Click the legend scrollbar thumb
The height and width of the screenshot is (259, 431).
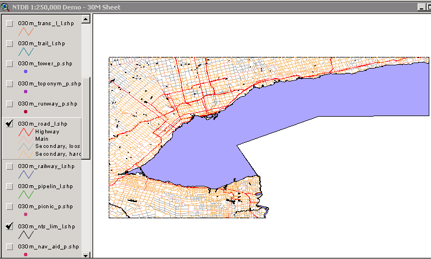pyautogui.click(x=86, y=118)
